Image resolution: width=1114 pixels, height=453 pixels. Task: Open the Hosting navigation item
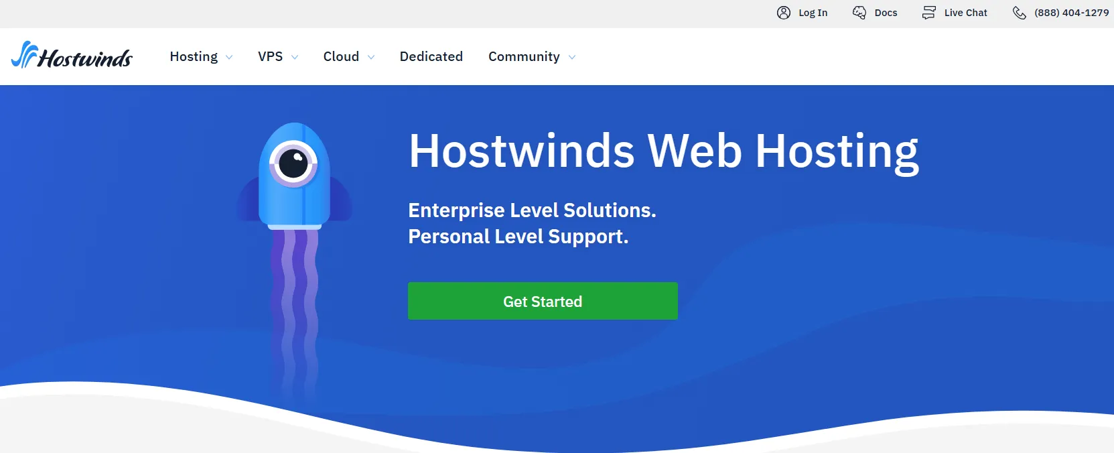(x=194, y=56)
